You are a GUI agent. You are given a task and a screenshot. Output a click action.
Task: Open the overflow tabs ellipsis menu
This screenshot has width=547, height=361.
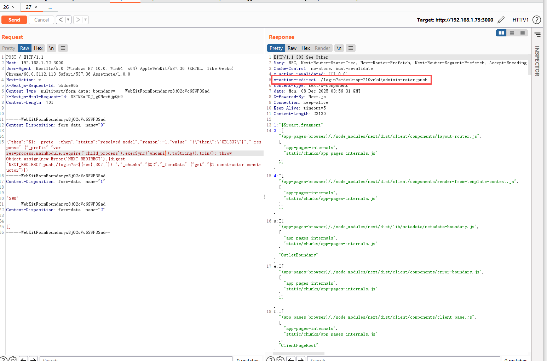tap(50, 7)
